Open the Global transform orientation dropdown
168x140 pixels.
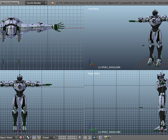[48, 137]
